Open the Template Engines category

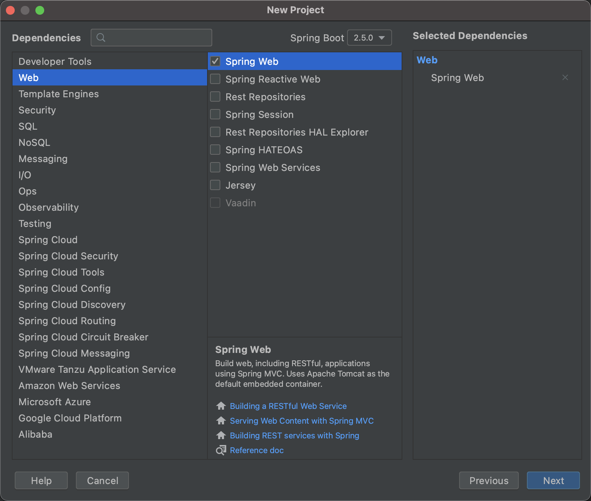(x=58, y=94)
